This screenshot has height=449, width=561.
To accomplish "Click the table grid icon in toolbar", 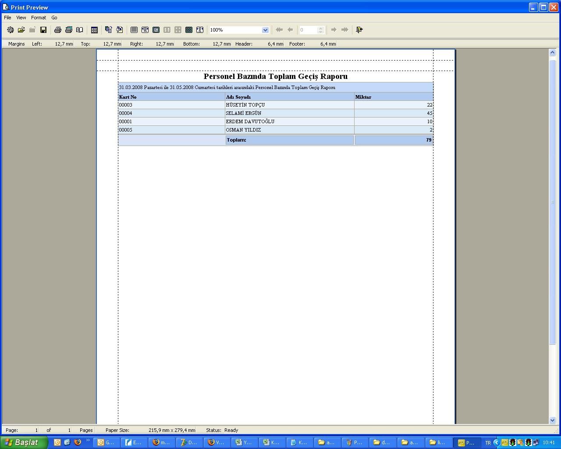I will pyautogui.click(x=94, y=30).
